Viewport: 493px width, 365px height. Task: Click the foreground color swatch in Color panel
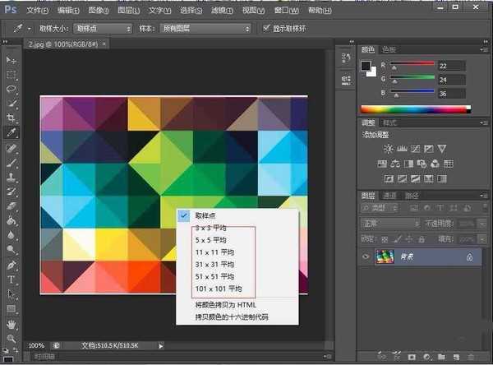(x=365, y=66)
